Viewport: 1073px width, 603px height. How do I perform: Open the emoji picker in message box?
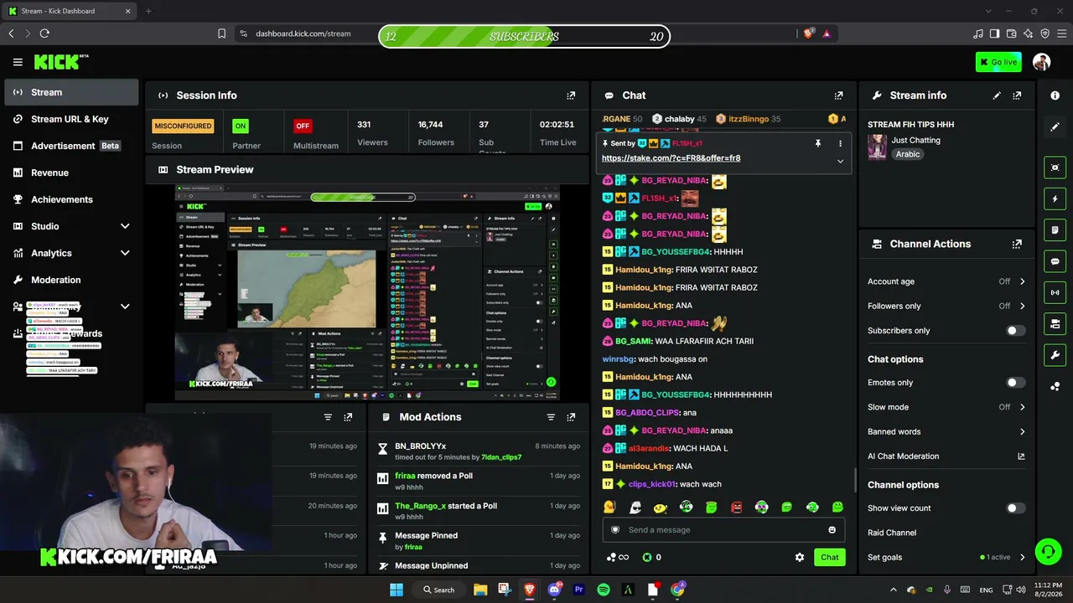pos(832,530)
